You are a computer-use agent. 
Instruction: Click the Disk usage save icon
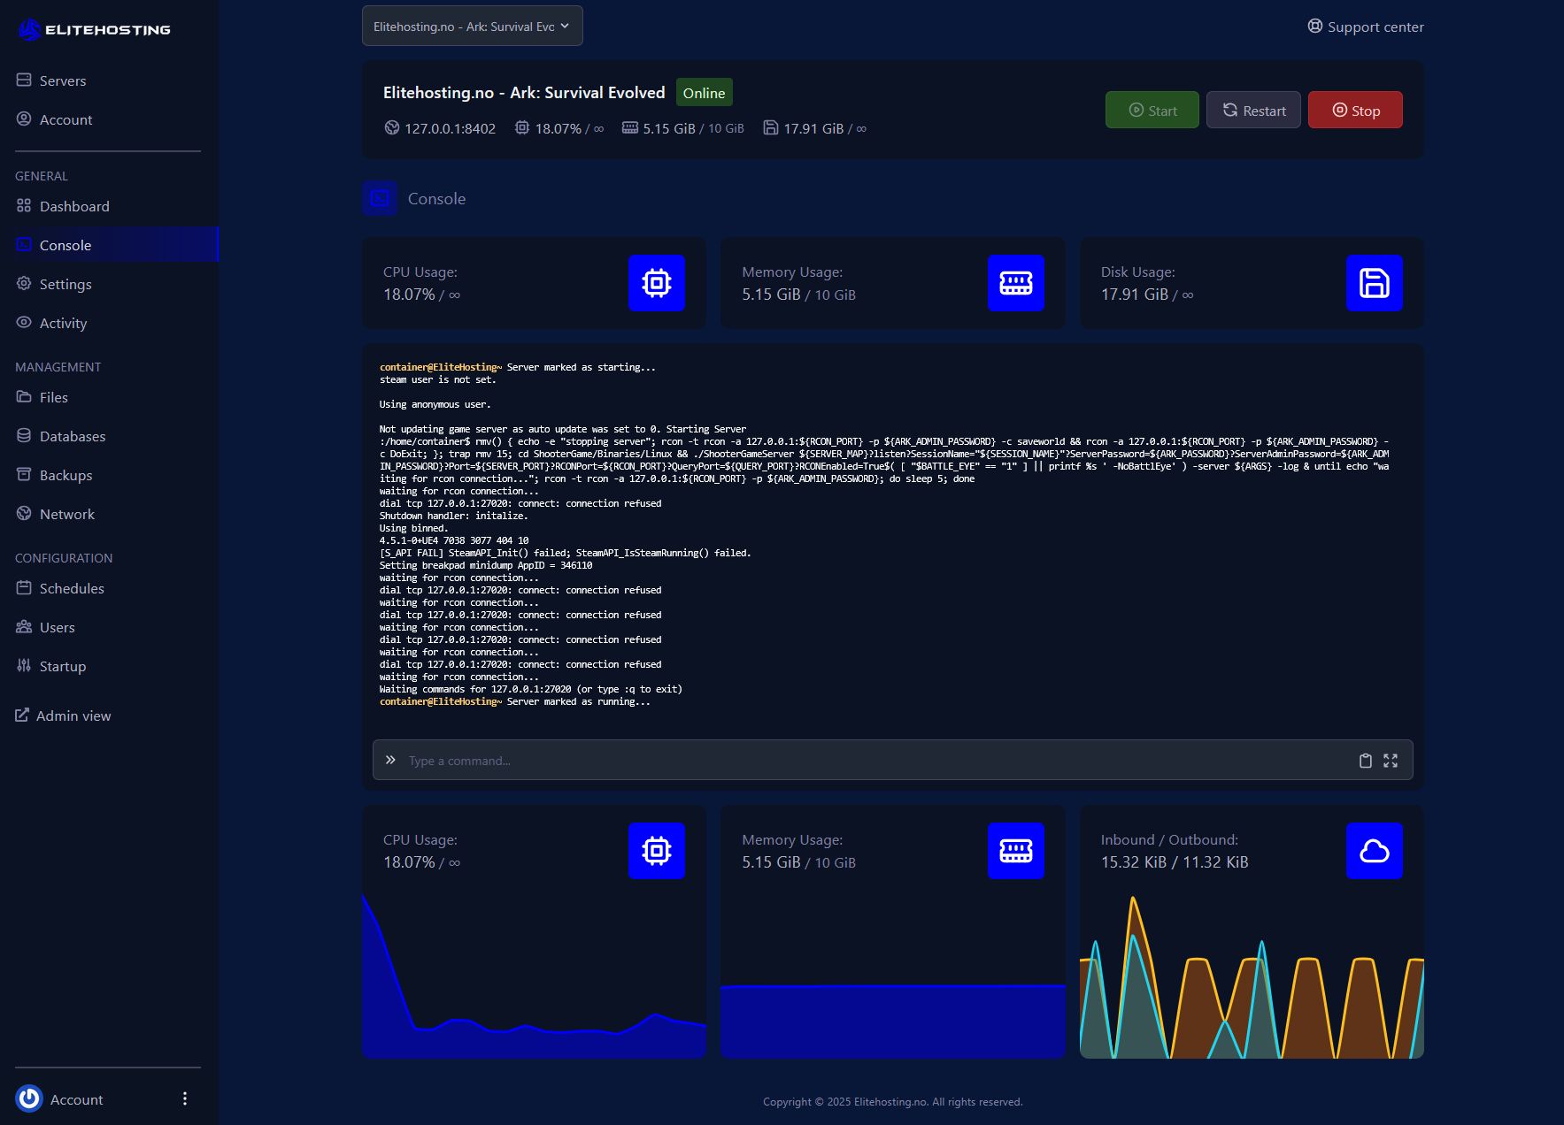click(1374, 283)
